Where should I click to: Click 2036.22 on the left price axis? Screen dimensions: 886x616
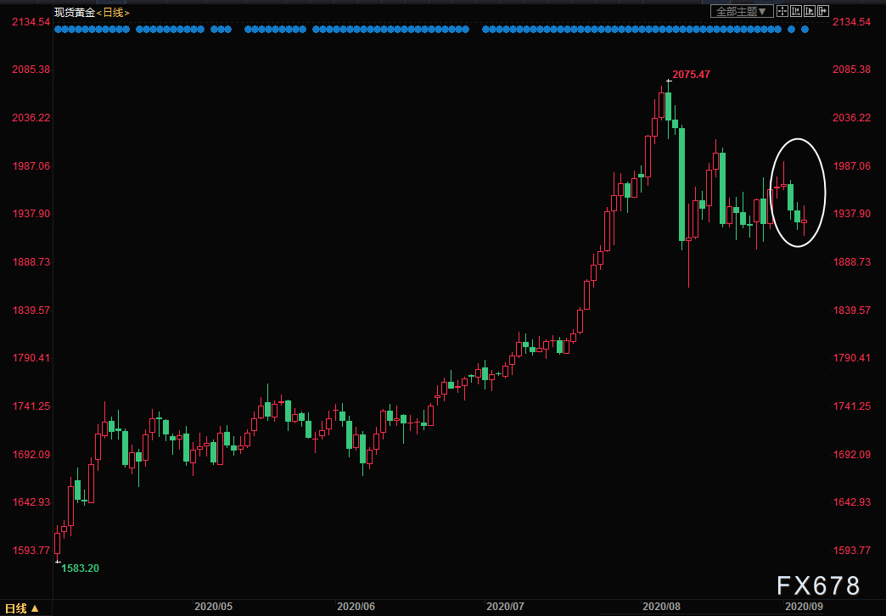click(x=31, y=118)
